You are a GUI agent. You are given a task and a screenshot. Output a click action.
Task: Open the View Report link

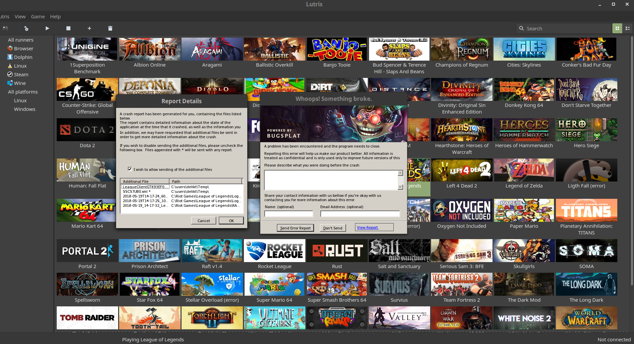pos(367,227)
